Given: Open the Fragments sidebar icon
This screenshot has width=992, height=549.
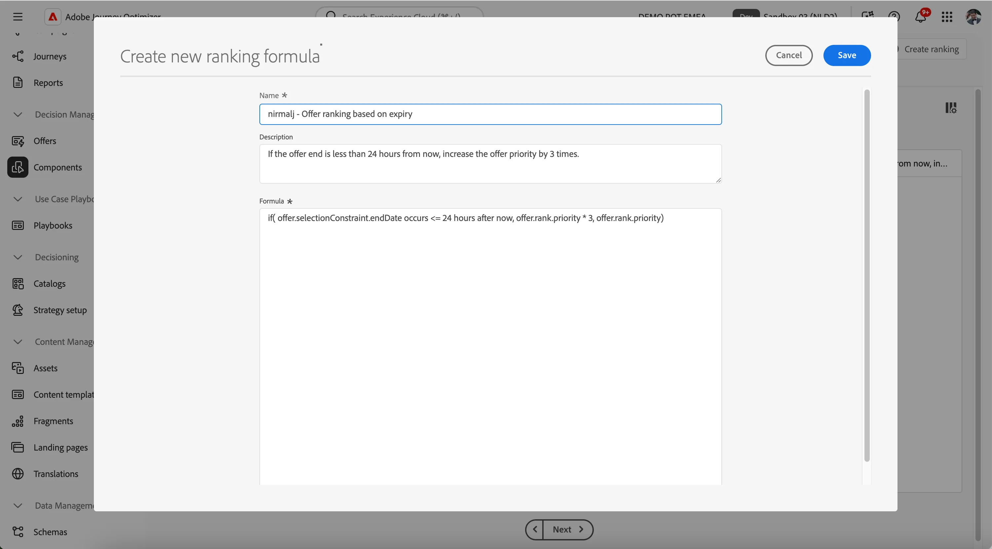Looking at the screenshot, I should pyautogui.click(x=18, y=421).
